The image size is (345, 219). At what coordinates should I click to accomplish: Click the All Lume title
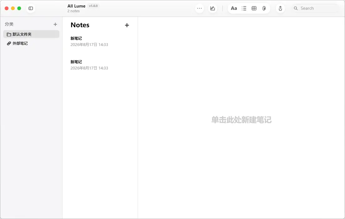(76, 6)
